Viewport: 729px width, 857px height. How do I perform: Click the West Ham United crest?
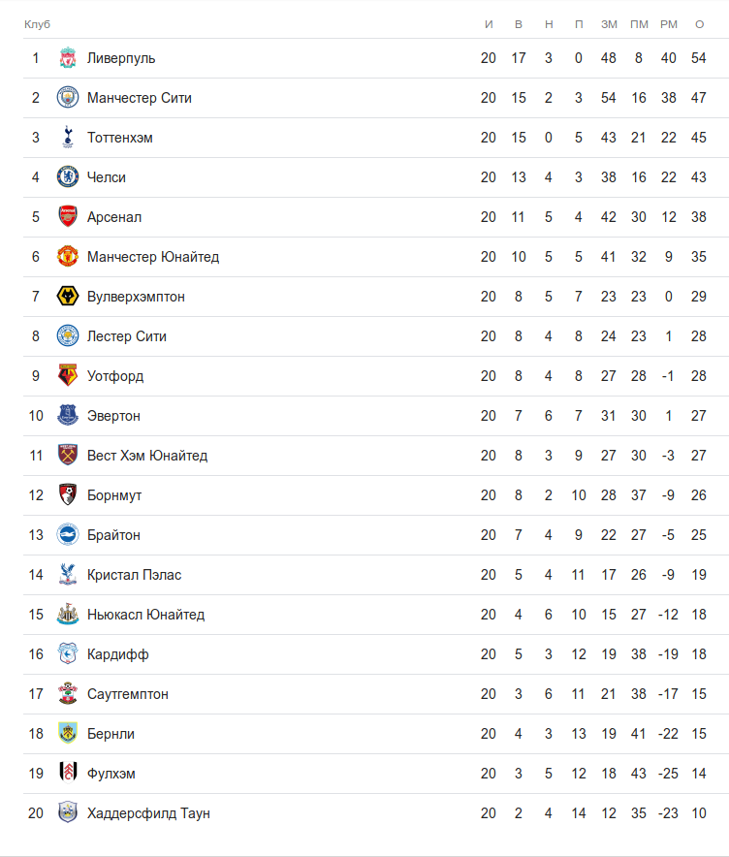pos(67,456)
